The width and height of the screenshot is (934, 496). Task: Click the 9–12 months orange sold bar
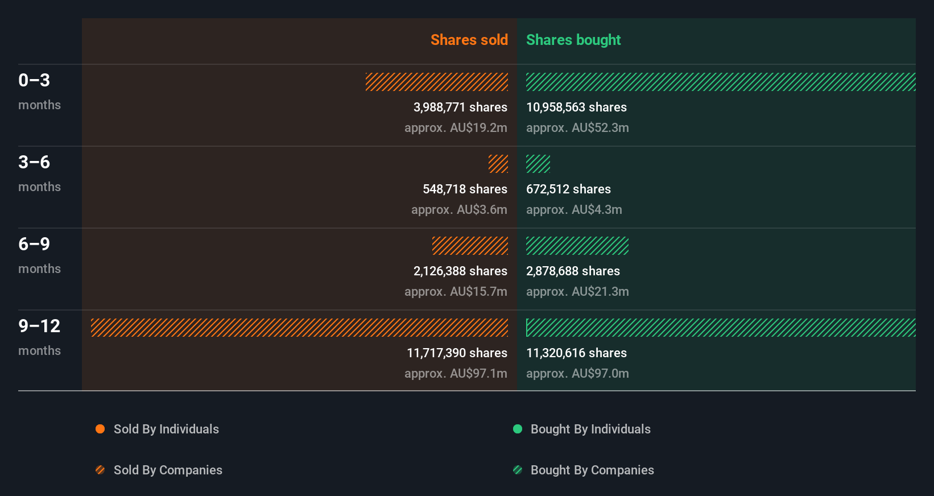point(299,328)
